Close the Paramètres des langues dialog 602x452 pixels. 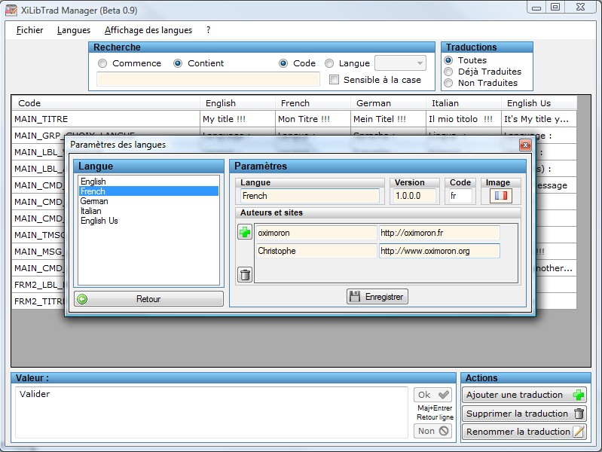point(525,145)
